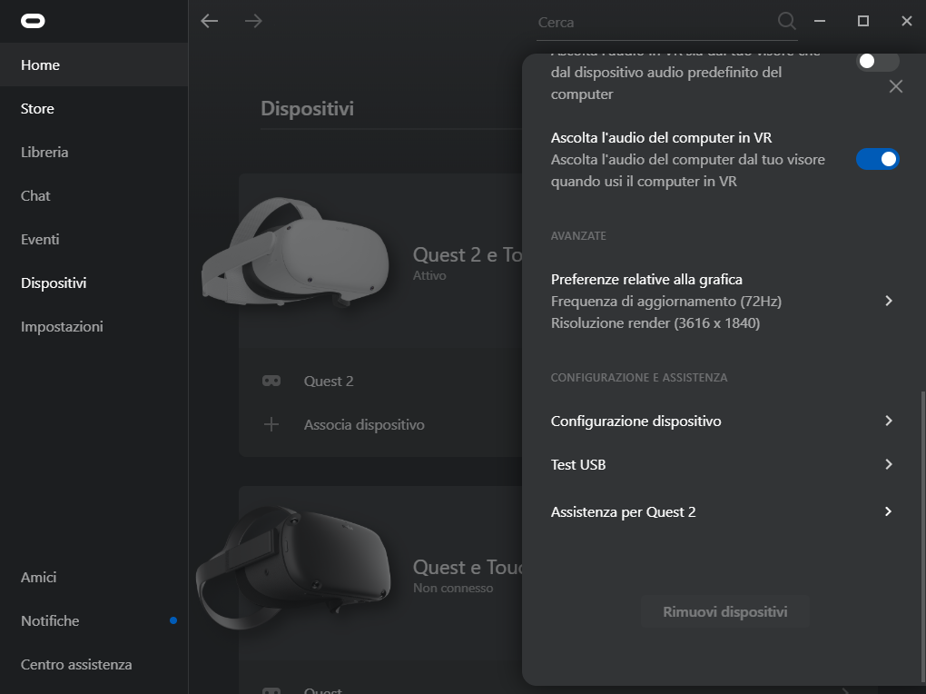This screenshot has width=926, height=694.
Task: Click Risoluzione render (3616 x 1840) text
Action: 655,323
